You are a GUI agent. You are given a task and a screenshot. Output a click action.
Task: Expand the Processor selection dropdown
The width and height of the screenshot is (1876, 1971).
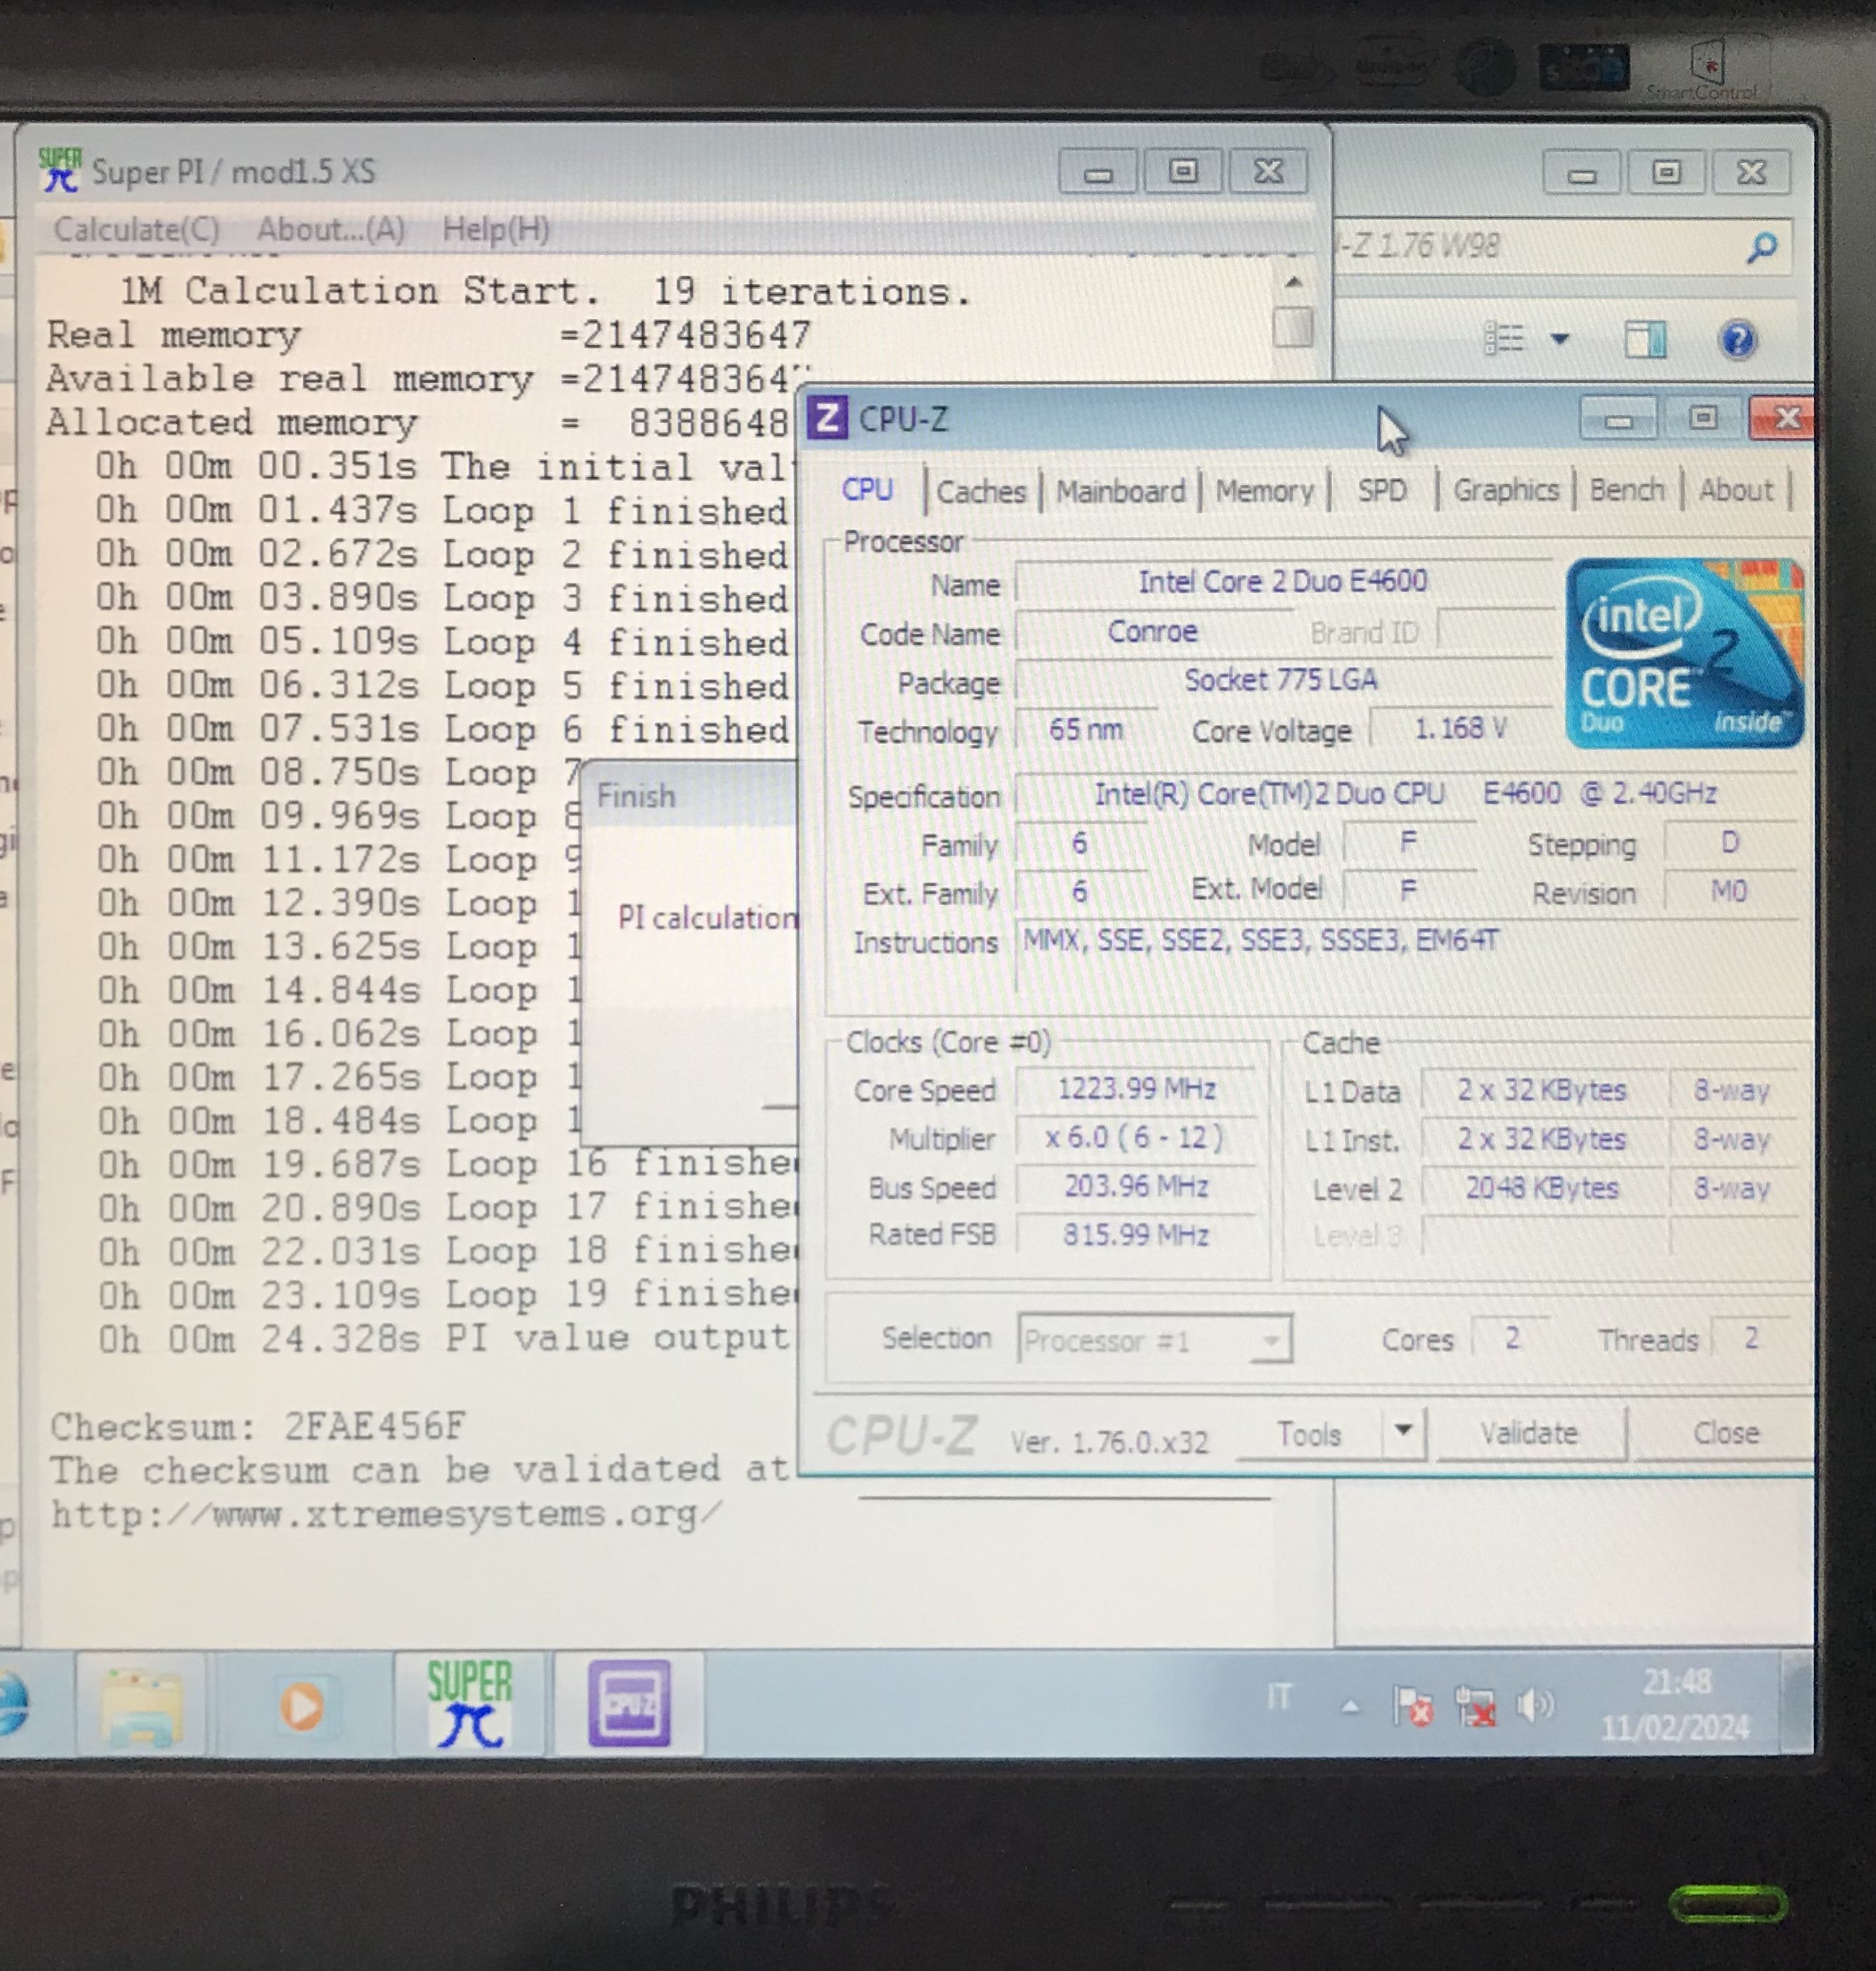pyautogui.click(x=1270, y=1340)
